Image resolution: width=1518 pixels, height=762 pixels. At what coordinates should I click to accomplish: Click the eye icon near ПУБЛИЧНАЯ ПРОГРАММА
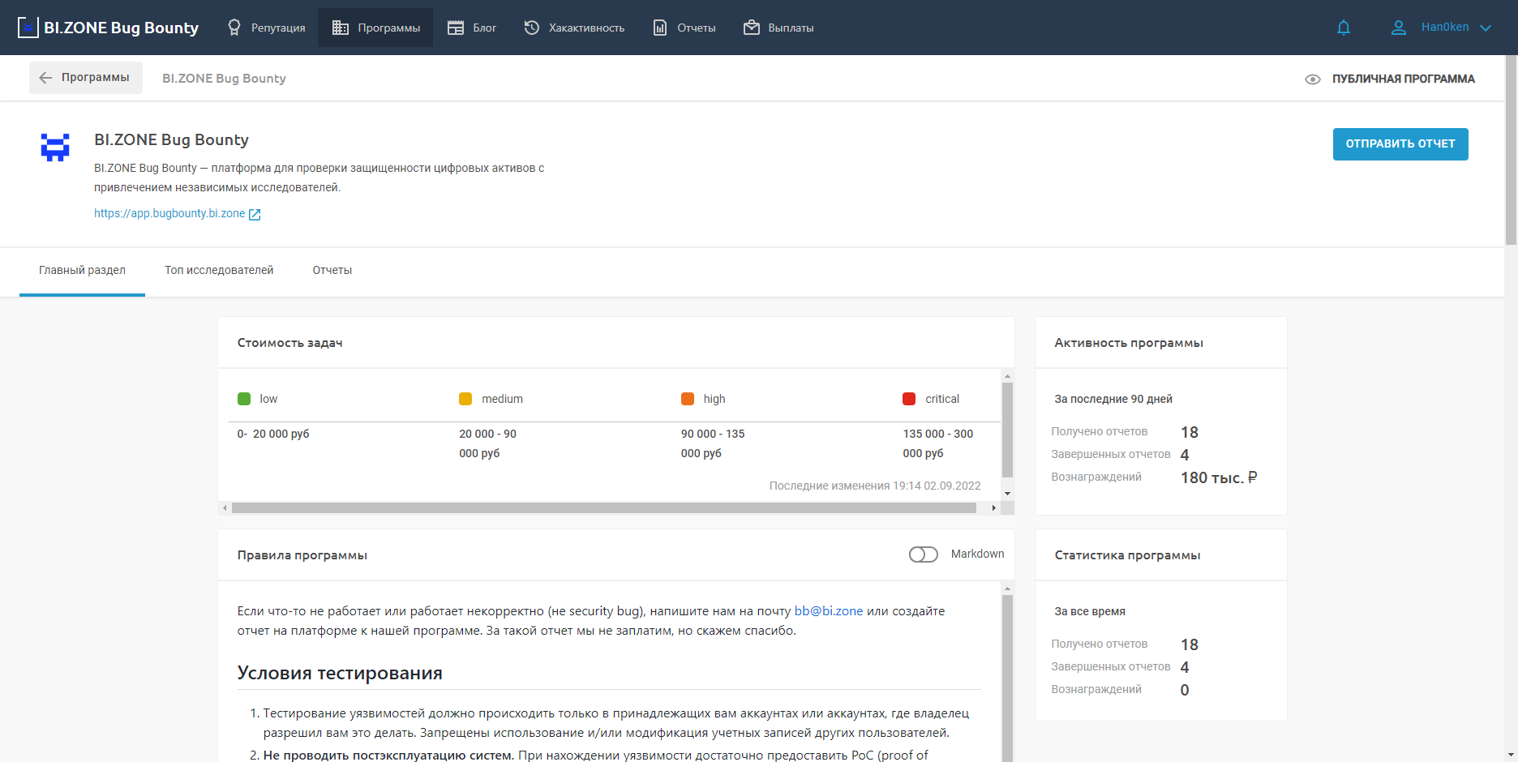1313,79
